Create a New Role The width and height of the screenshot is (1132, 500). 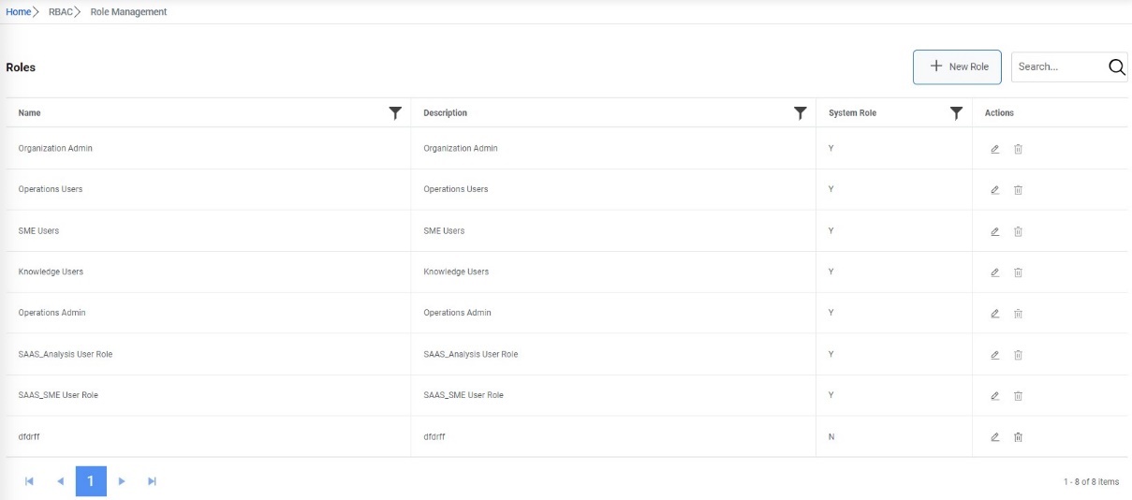point(957,67)
